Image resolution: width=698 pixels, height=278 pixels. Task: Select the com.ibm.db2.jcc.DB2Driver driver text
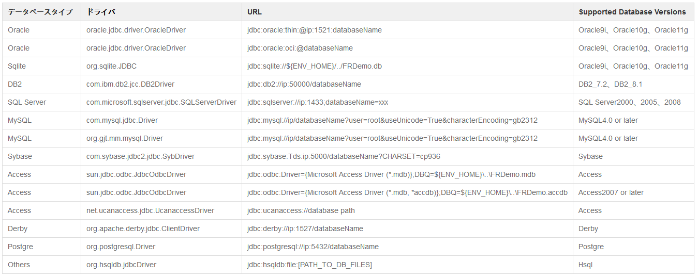coord(132,84)
